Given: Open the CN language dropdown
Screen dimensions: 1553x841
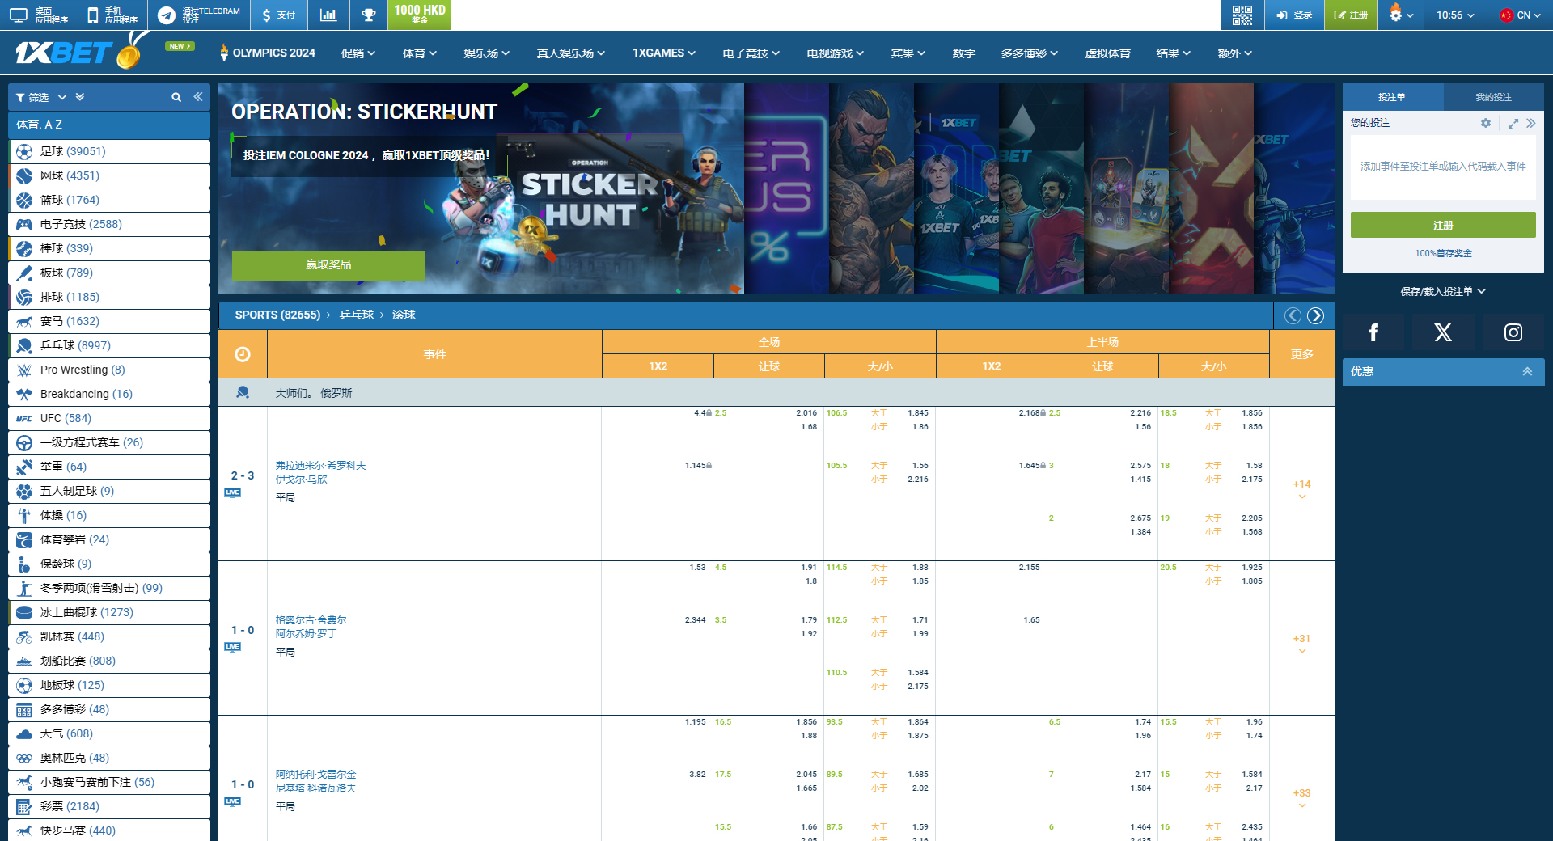Looking at the screenshot, I should tap(1520, 15).
